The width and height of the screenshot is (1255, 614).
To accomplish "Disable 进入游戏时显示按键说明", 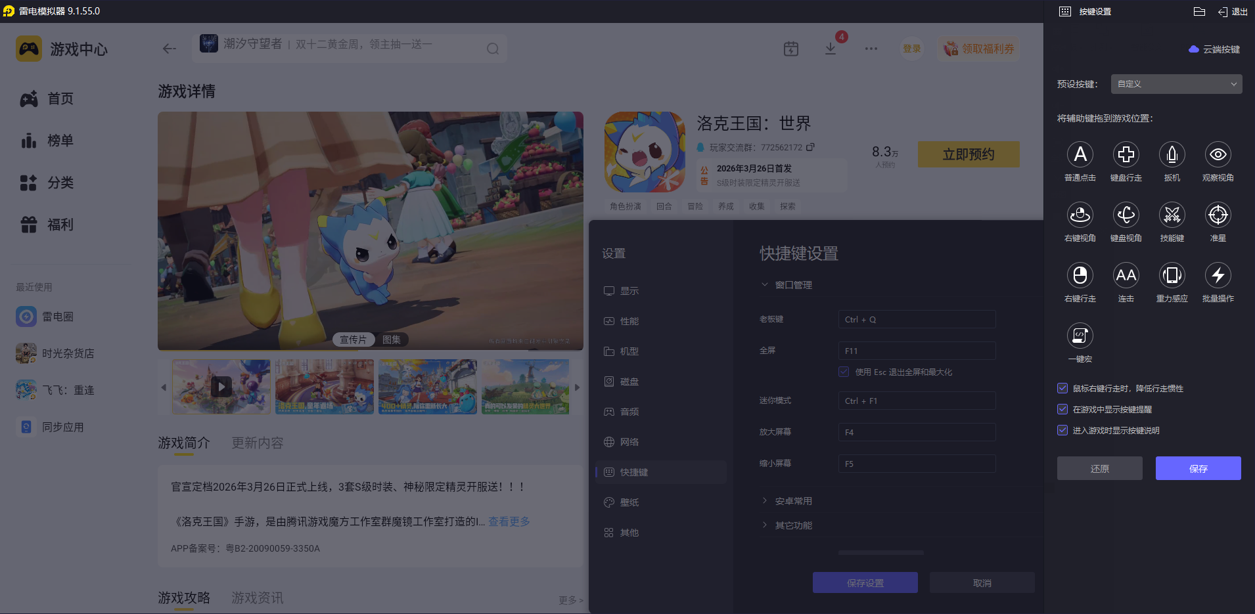I will [1062, 430].
